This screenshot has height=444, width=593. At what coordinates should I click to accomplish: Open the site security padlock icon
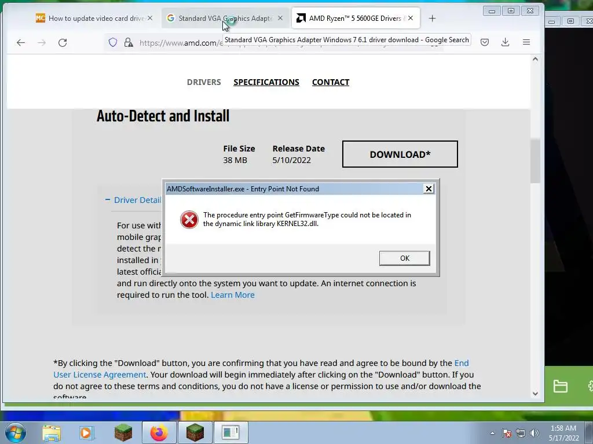pos(129,42)
